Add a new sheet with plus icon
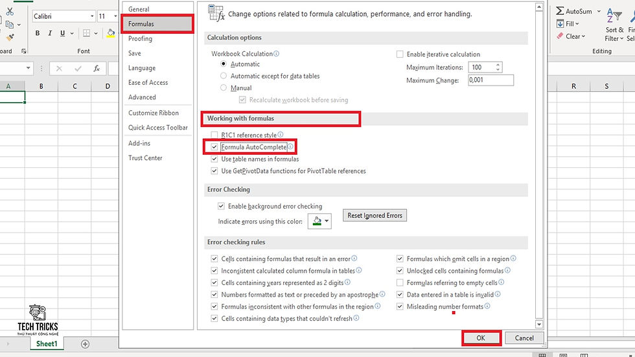 tap(85, 344)
